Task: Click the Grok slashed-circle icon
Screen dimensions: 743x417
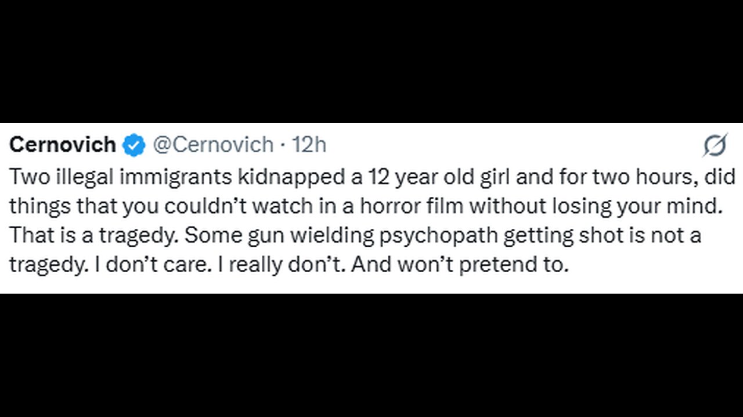Action: coord(714,145)
